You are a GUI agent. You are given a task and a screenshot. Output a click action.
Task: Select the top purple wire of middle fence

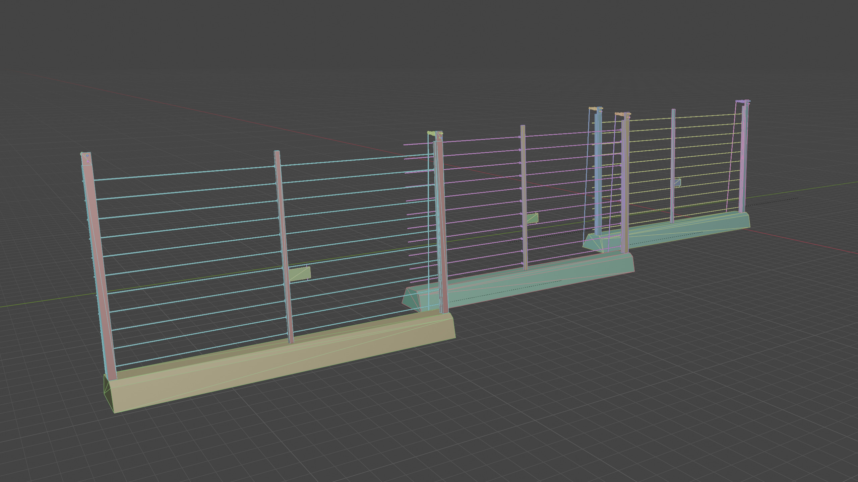[x=513, y=137]
